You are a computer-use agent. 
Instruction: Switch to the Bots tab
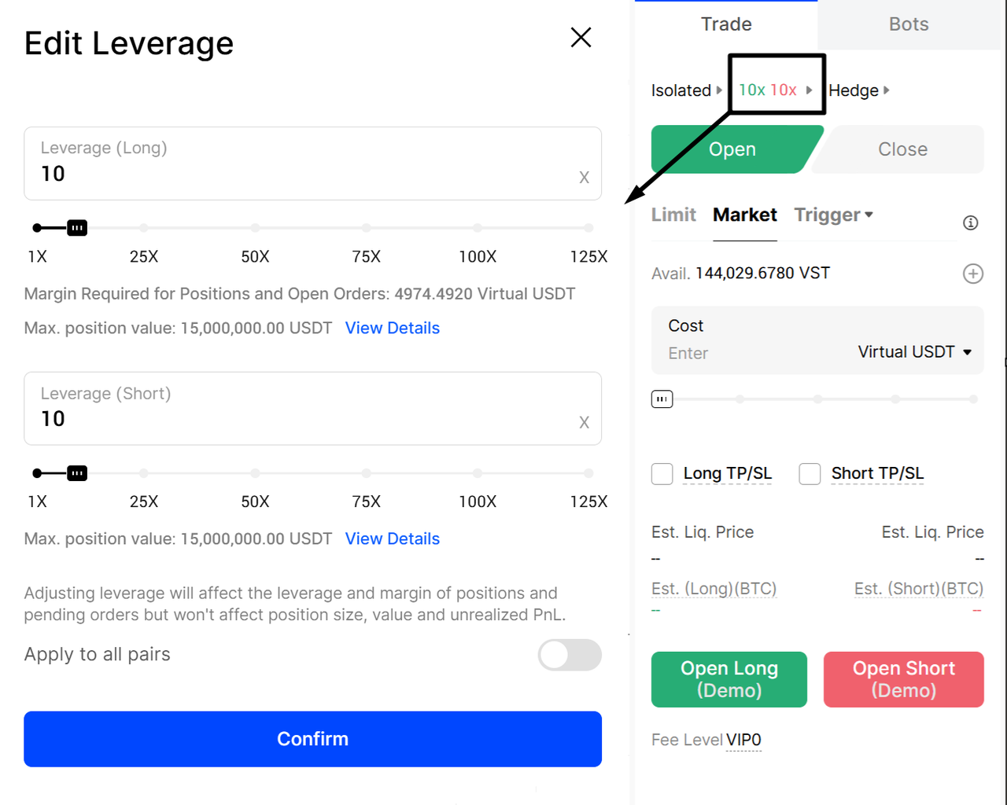[x=909, y=24]
